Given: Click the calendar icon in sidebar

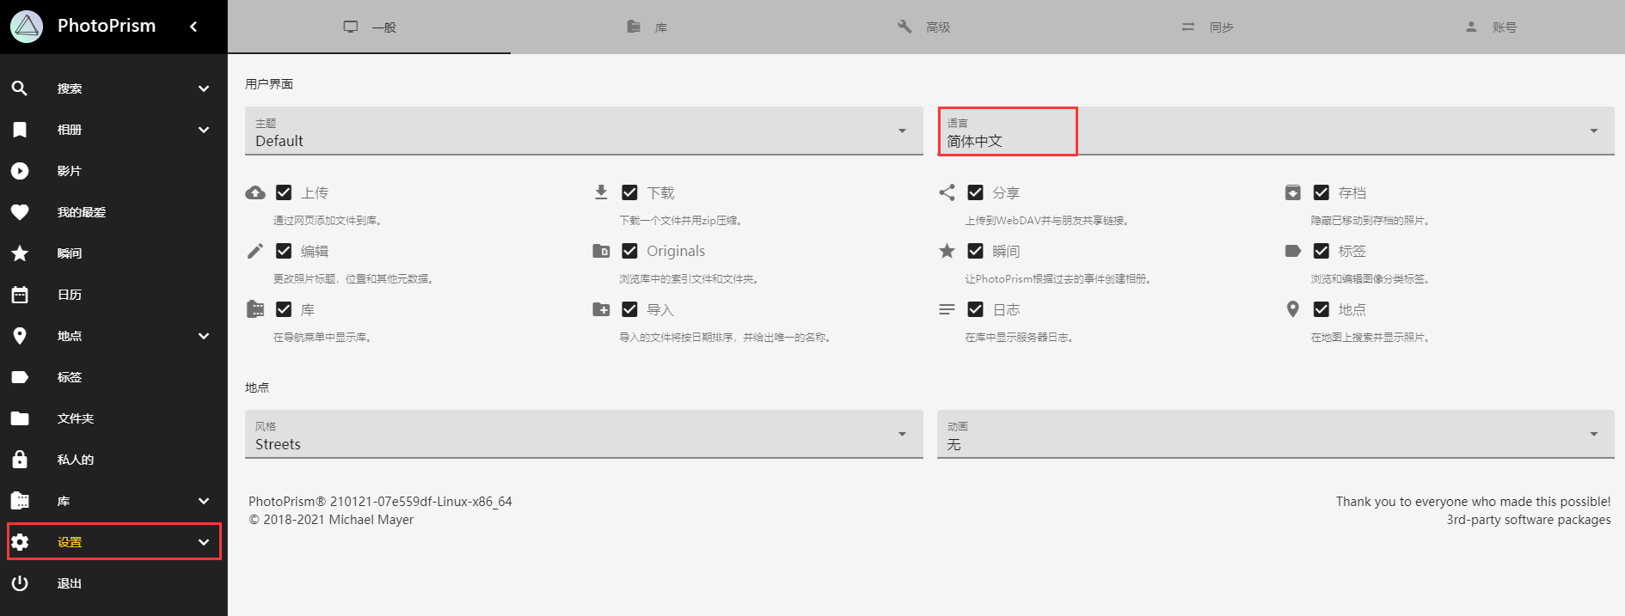Looking at the screenshot, I should 20,295.
